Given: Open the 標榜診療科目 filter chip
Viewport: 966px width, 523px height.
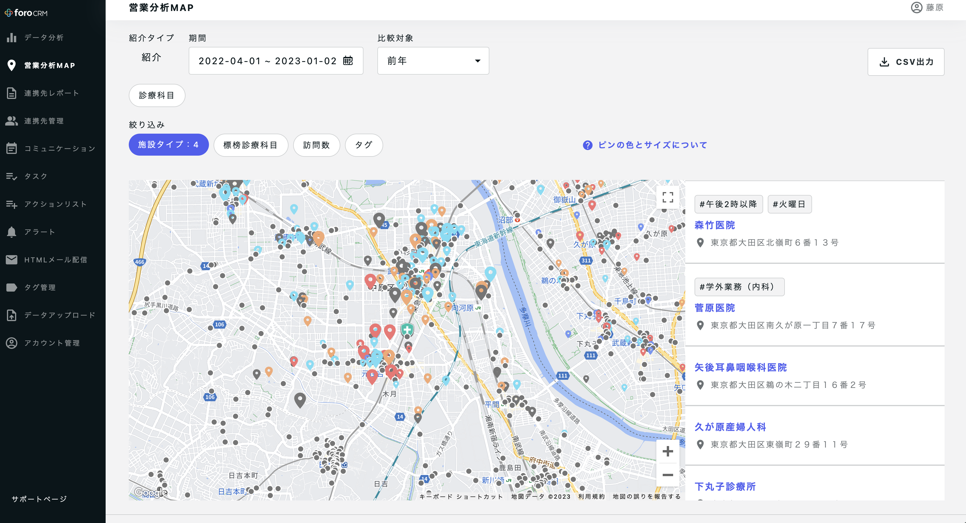Looking at the screenshot, I should (x=251, y=145).
